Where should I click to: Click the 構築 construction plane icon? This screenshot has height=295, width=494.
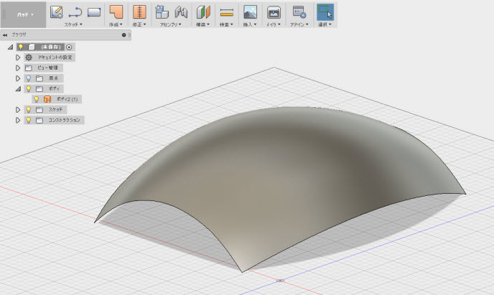click(x=203, y=12)
